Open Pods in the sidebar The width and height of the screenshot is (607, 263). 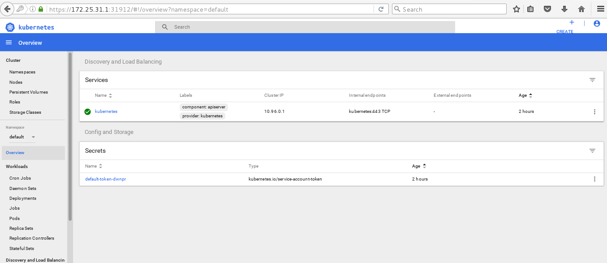[x=15, y=219]
